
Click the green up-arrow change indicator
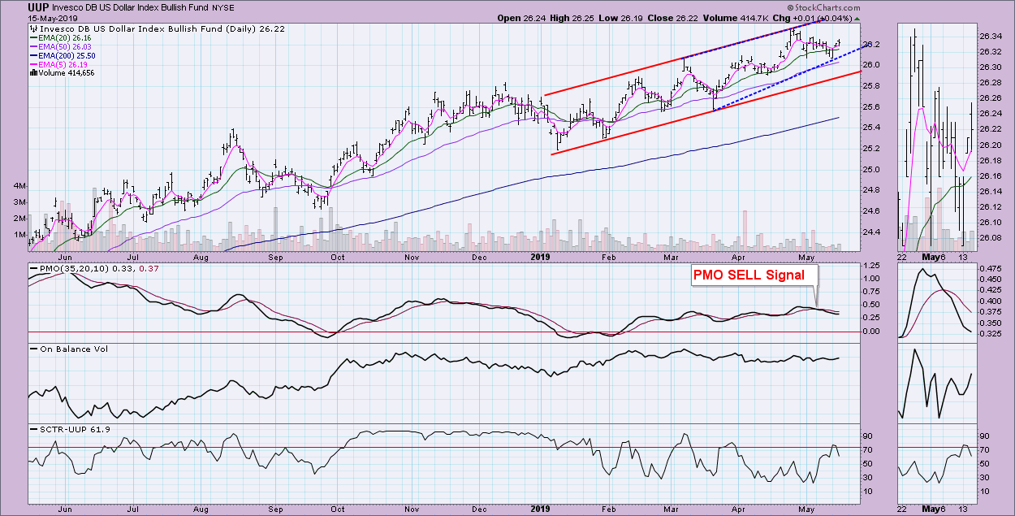[x=857, y=18]
